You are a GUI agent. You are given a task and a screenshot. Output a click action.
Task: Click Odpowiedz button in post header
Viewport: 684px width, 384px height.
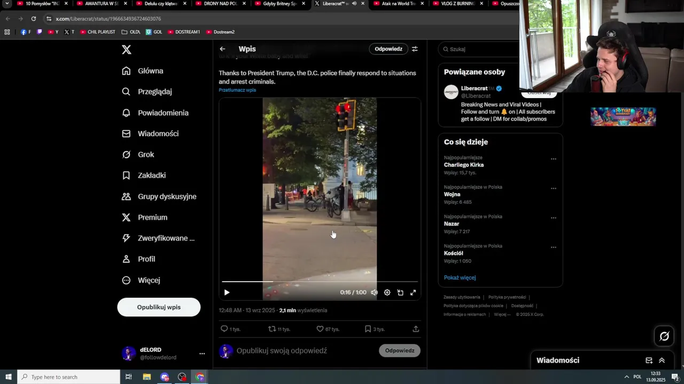pos(388,49)
